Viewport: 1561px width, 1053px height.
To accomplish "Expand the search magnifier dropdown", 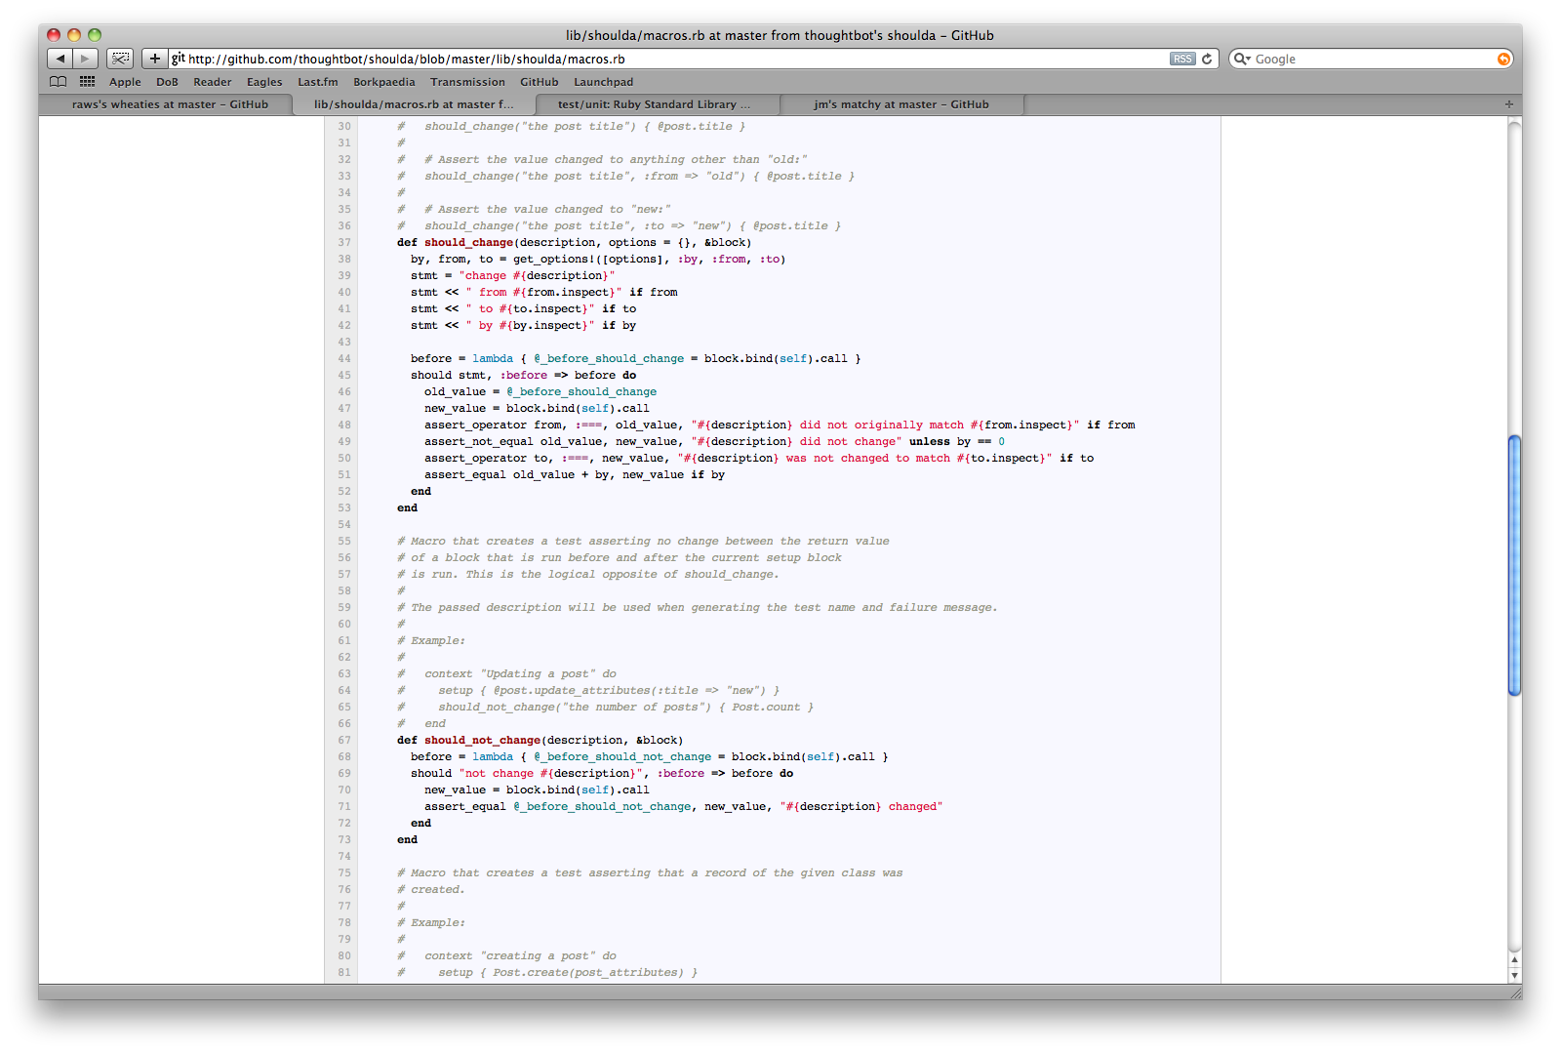I will click(1242, 59).
